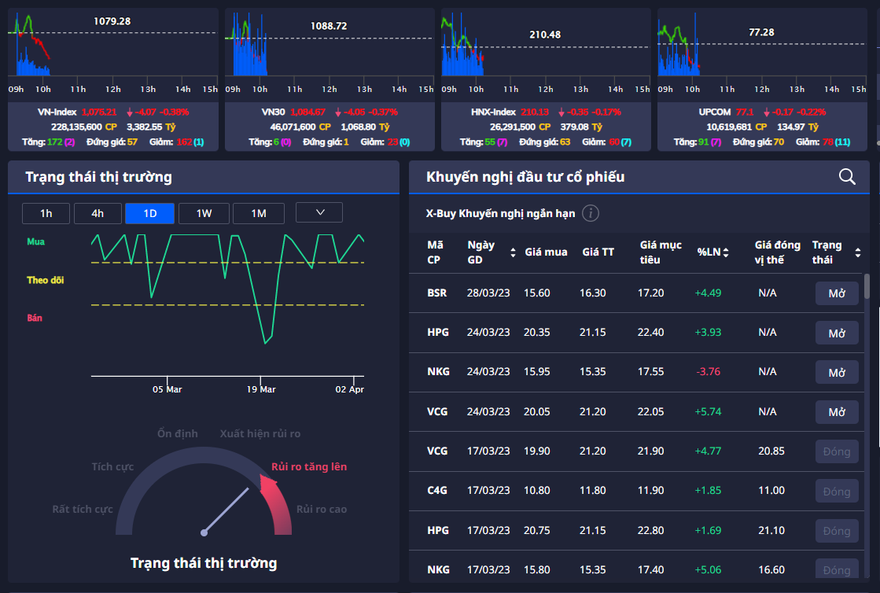Viewport: 880px width, 593px height.
Task: Expand the timeframe dropdown chevron
Action: click(318, 212)
